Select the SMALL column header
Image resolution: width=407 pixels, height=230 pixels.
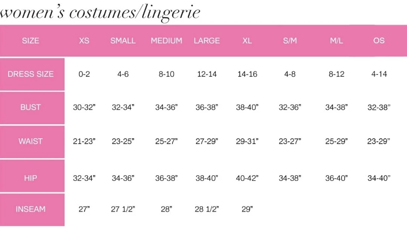pyautogui.click(x=123, y=41)
